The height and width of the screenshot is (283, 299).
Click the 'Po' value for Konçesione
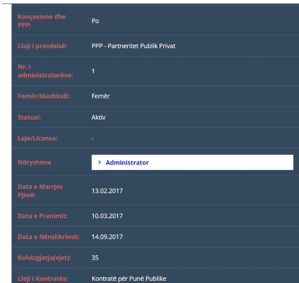coord(95,21)
